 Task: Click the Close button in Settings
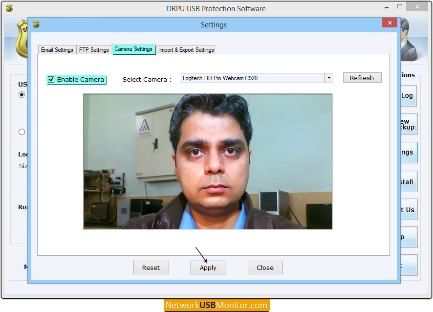pyautogui.click(x=265, y=267)
